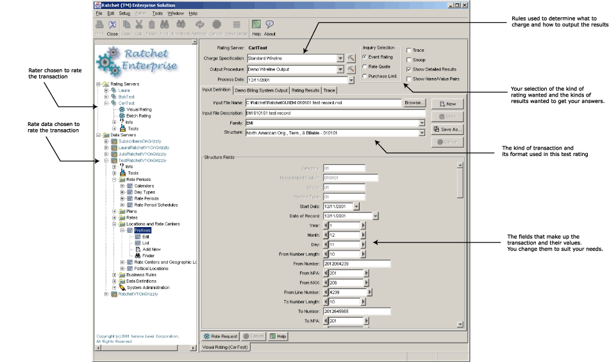Open the Tools menu
Viewport: 609px width, 362px height.
157,13
